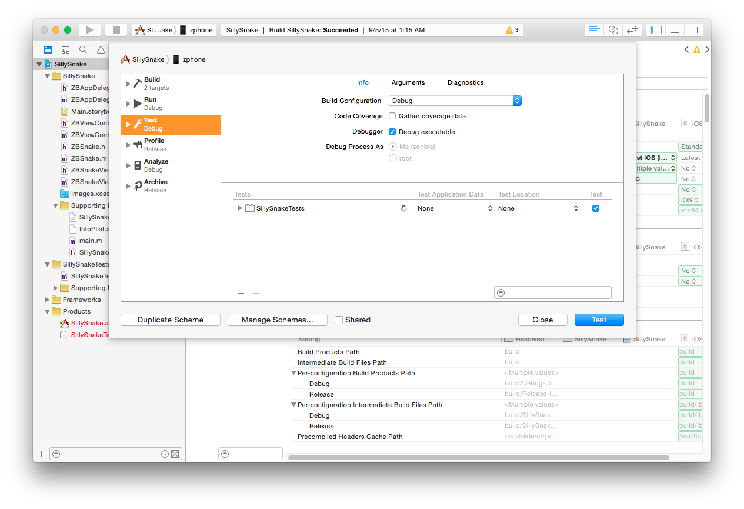Click the yellow warning indicator in status bar
This screenshot has height=509, width=744.
[512, 30]
